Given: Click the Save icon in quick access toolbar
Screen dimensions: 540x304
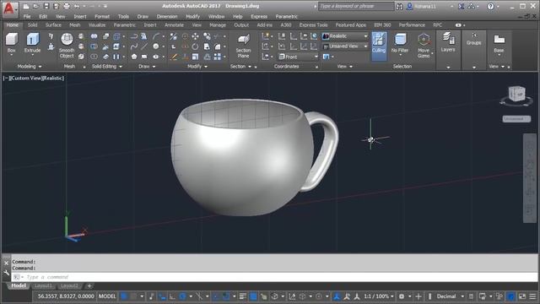Looking at the screenshot, I should tap(46, 6).
